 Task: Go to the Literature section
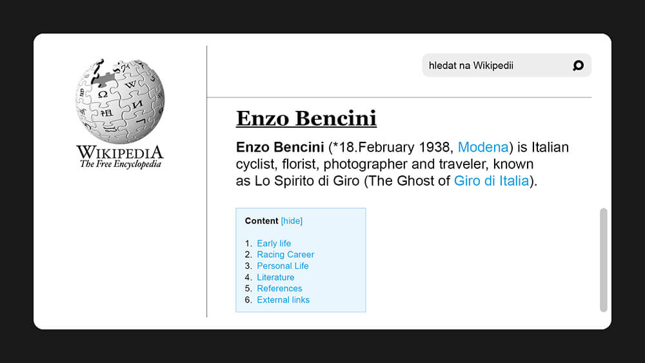(x=275, y=277)
